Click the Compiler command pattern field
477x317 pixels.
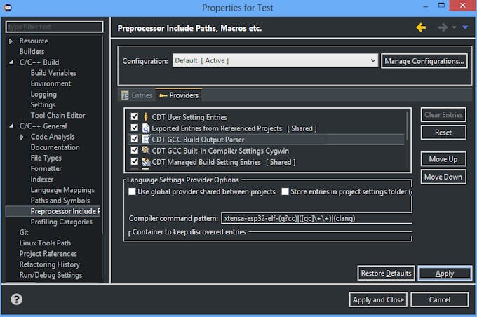pyautogui.click(x=316, y=218)
